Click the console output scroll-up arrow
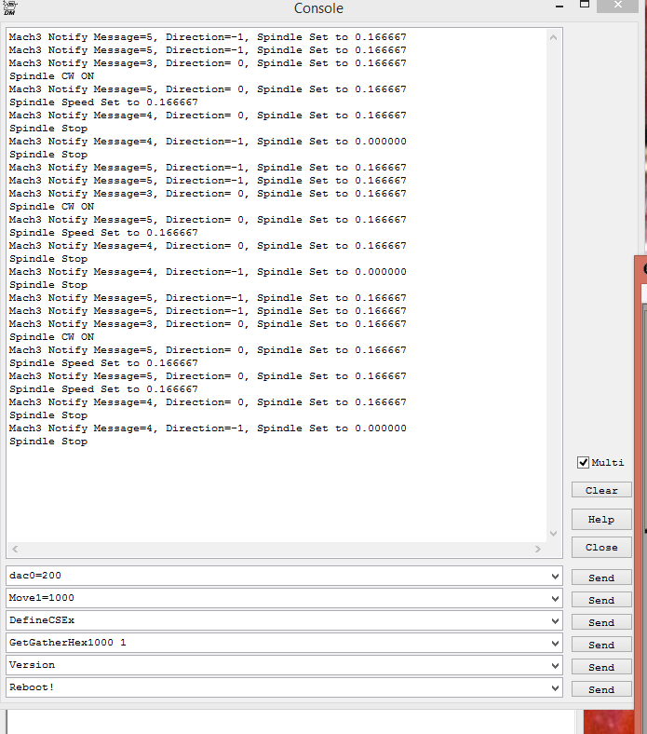The height and width of the screenshot is (734, 647). (553, 38)
